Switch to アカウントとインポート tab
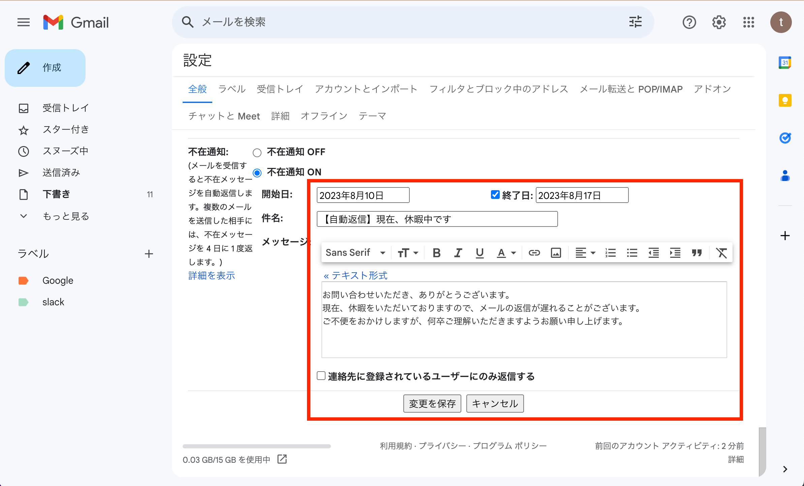Screen dimensions: 804x486 366,89
